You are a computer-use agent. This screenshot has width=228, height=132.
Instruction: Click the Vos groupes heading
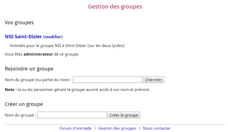coord(19,22)
